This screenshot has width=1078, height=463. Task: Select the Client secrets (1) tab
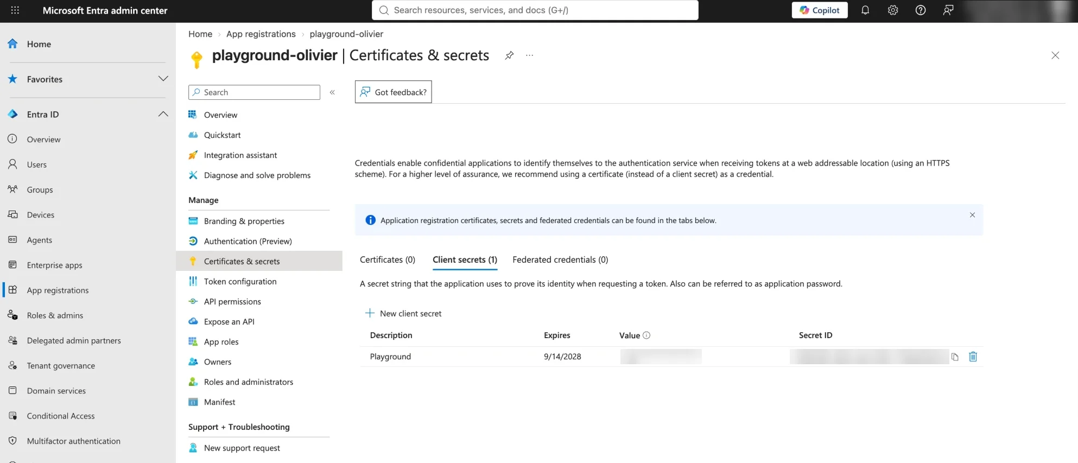pos(465,259)
